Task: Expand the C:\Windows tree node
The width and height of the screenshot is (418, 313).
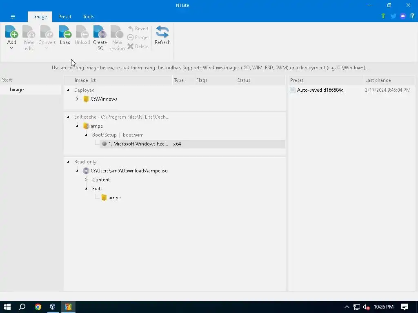Action: [x=77, y=99]
